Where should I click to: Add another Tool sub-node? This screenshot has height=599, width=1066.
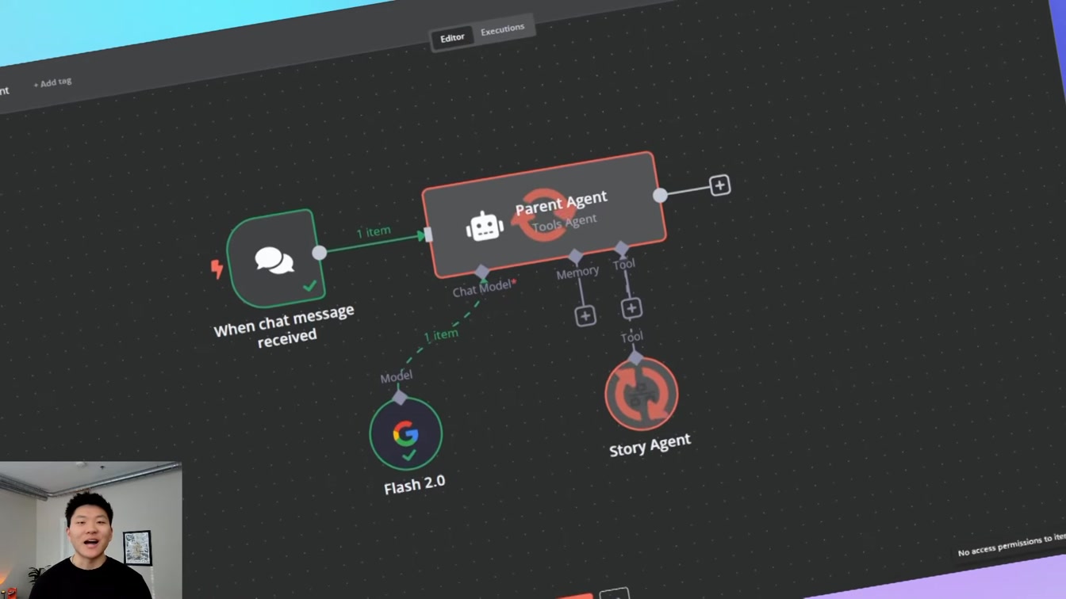(x=631, y=308)
